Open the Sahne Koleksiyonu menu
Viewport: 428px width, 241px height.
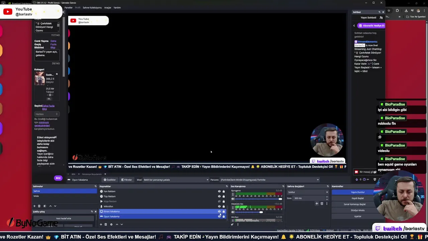[92, 8]
